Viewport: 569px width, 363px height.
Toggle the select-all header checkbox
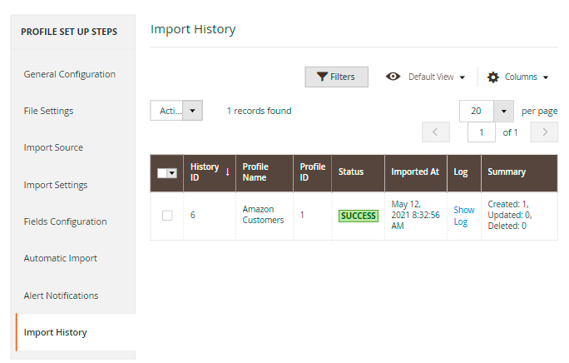point(163,173)
